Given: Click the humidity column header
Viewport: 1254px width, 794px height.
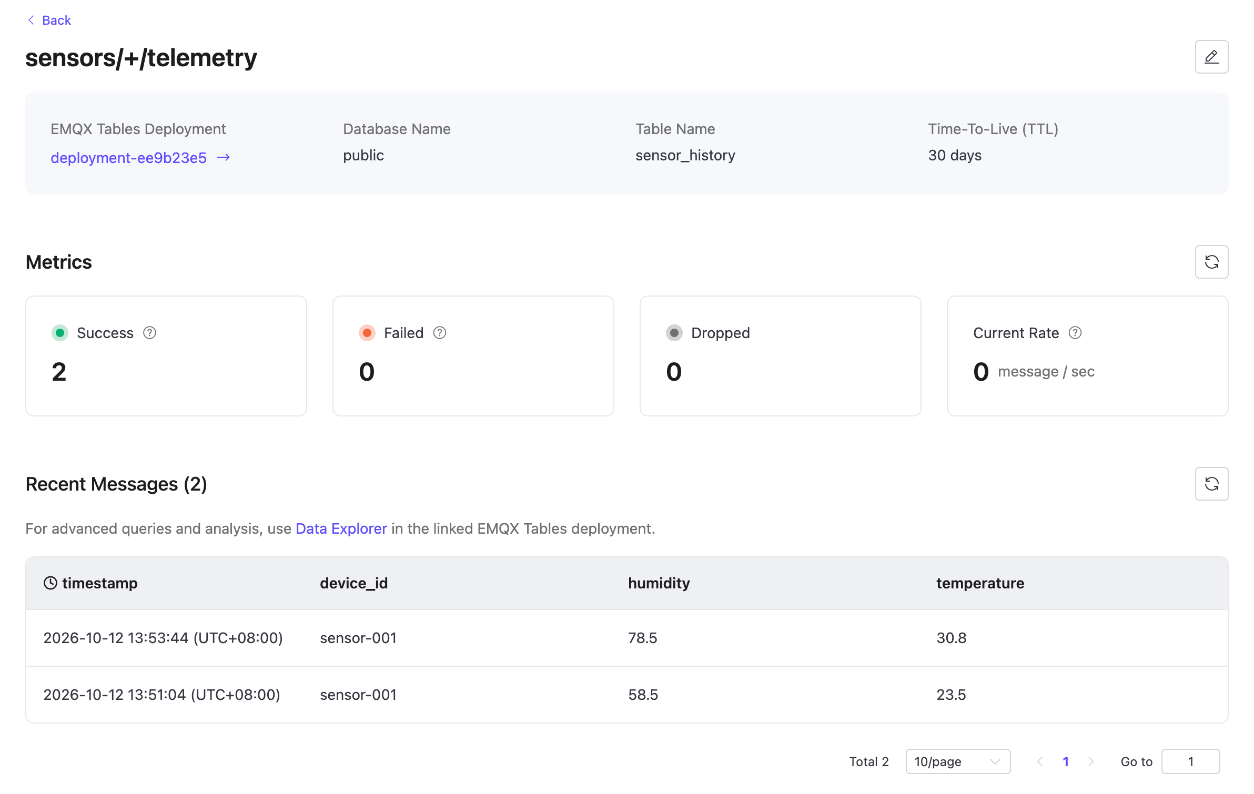Looking at the screenshot, I should [659, 583].
